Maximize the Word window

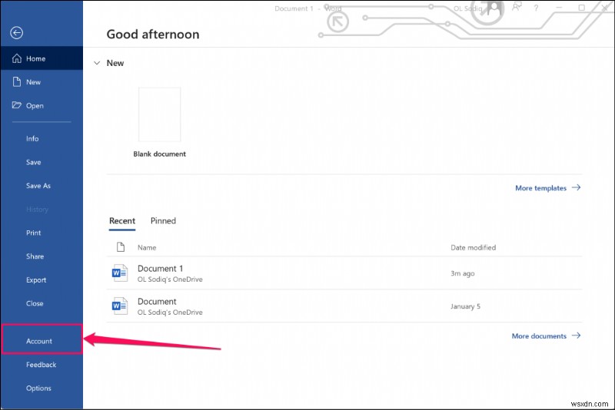[x=582, y=8]
